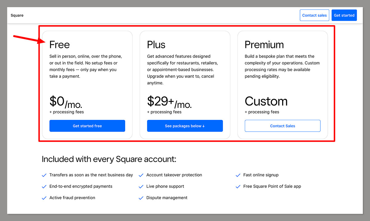Click the checkmark beside "Dispute management"
This screenshot has width=370, height=221.
pos(141,198)
